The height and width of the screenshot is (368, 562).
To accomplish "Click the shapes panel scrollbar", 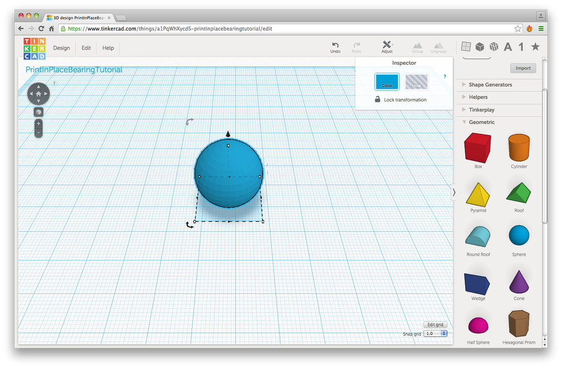I will pos(544,156).
